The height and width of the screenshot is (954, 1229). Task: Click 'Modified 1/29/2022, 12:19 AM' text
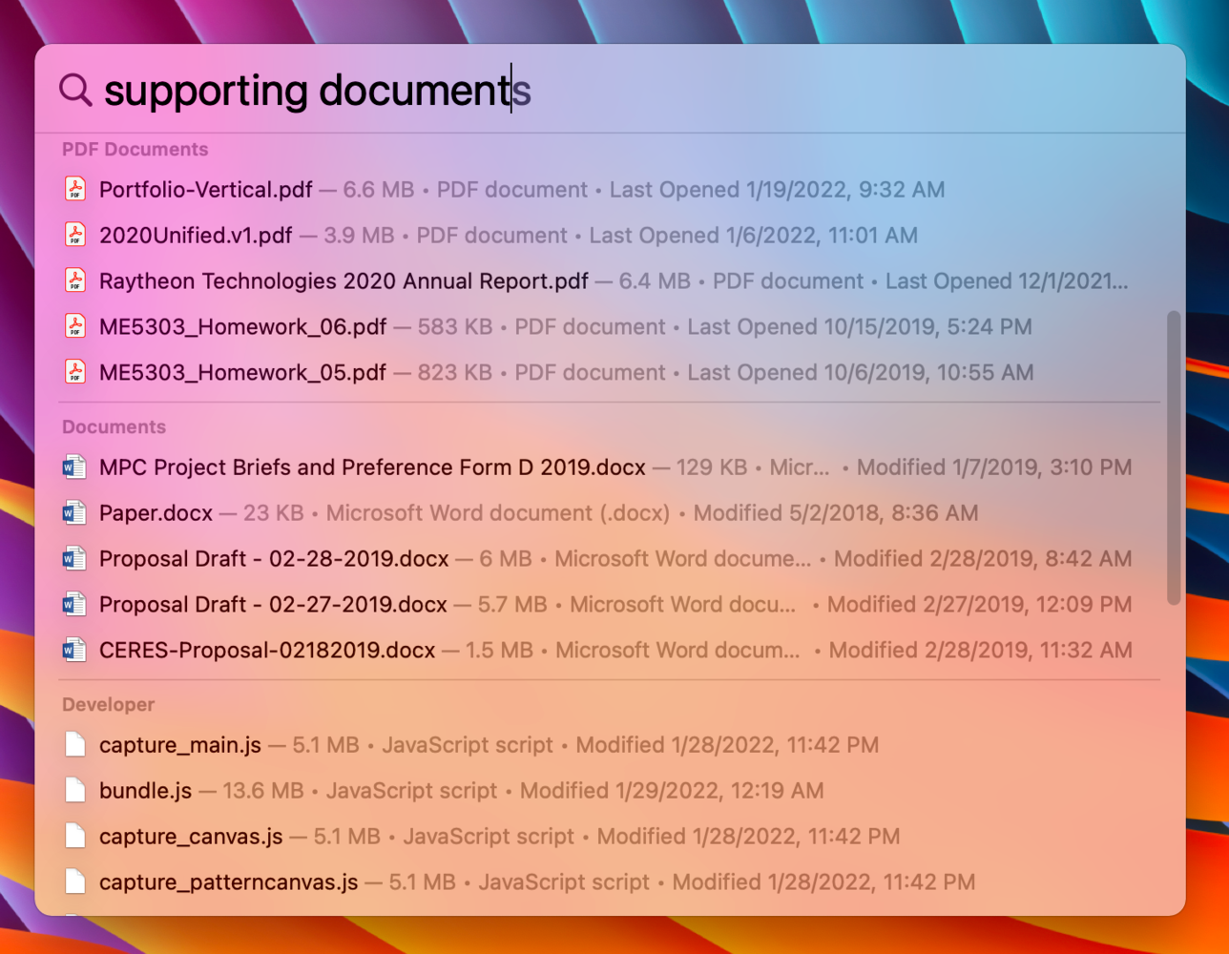pos(672,790)
